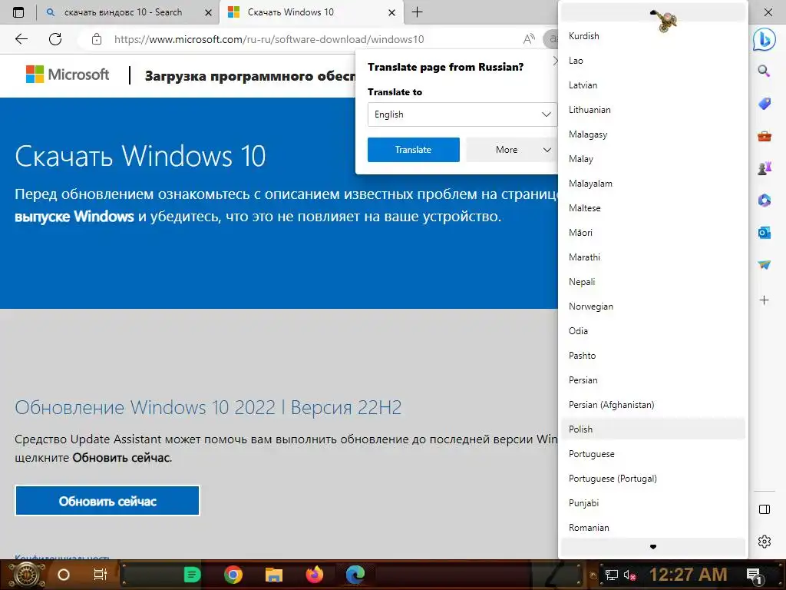
Task: Toggle sidebar panel layout icon
Action: pos(765,510)
